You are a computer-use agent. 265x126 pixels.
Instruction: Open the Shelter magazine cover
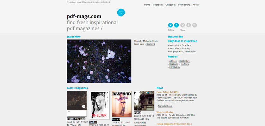99,105
